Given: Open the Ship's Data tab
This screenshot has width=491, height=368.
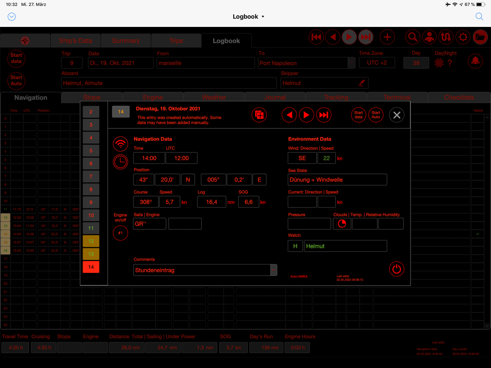Looking at the screenshot, I should (x=76, y=41).
